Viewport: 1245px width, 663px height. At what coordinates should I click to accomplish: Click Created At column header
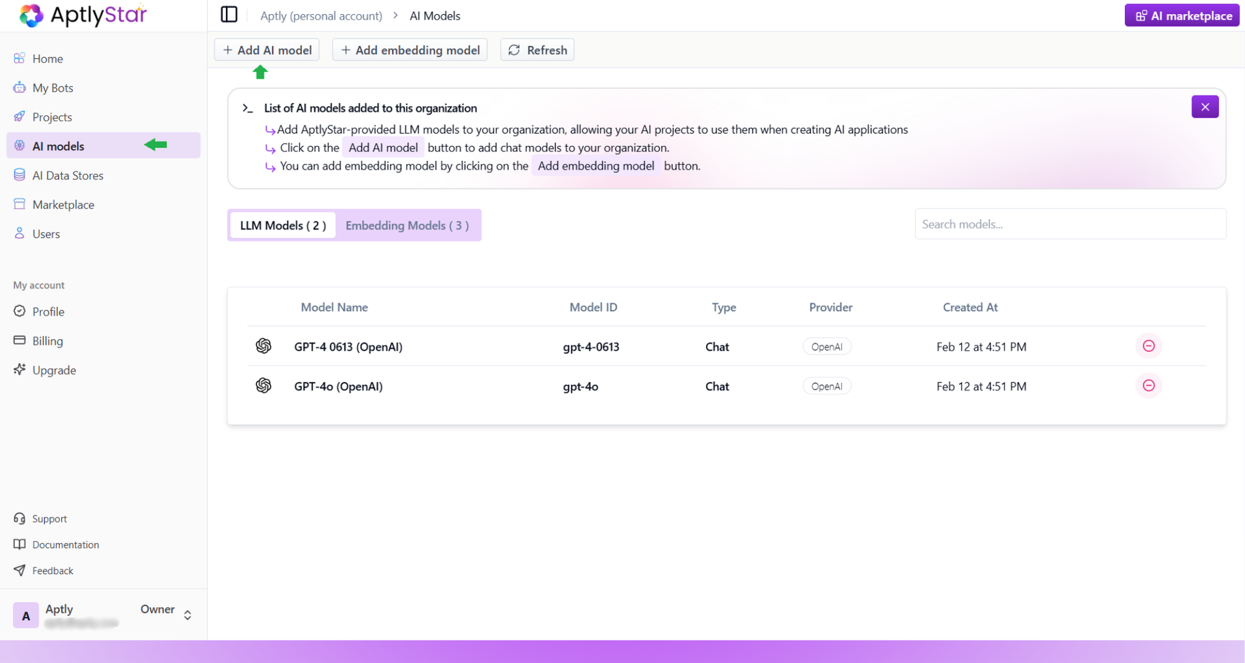click(x=970, y=307)
